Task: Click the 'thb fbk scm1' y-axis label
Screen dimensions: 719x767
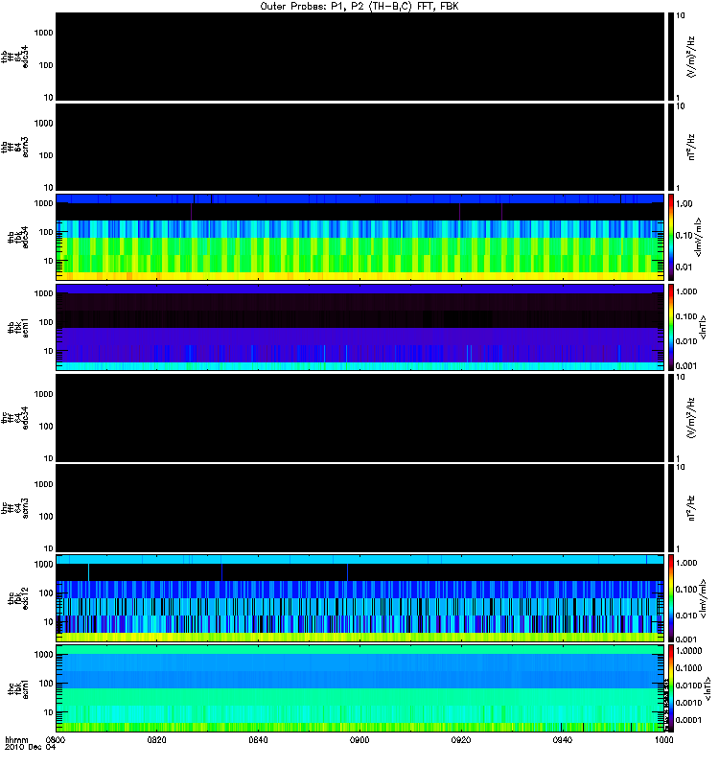Action: click(x=17, y=328)
